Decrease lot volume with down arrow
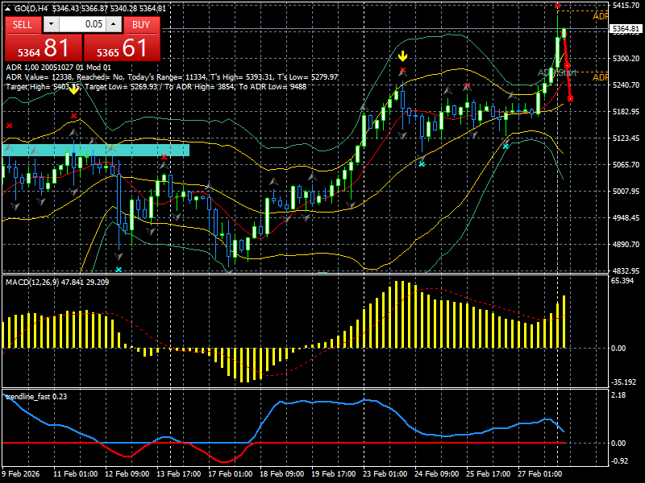 point(51,24)
